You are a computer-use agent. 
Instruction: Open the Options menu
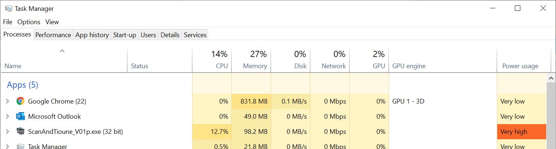29,22
